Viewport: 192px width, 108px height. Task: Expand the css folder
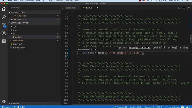[x=34, y=30]
